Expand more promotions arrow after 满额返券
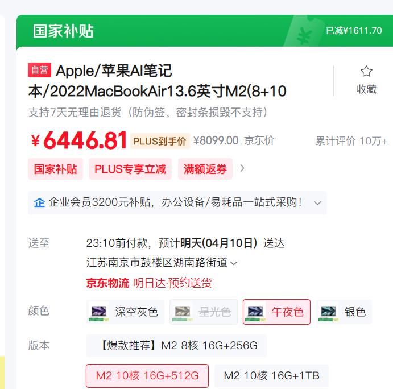 242,168
